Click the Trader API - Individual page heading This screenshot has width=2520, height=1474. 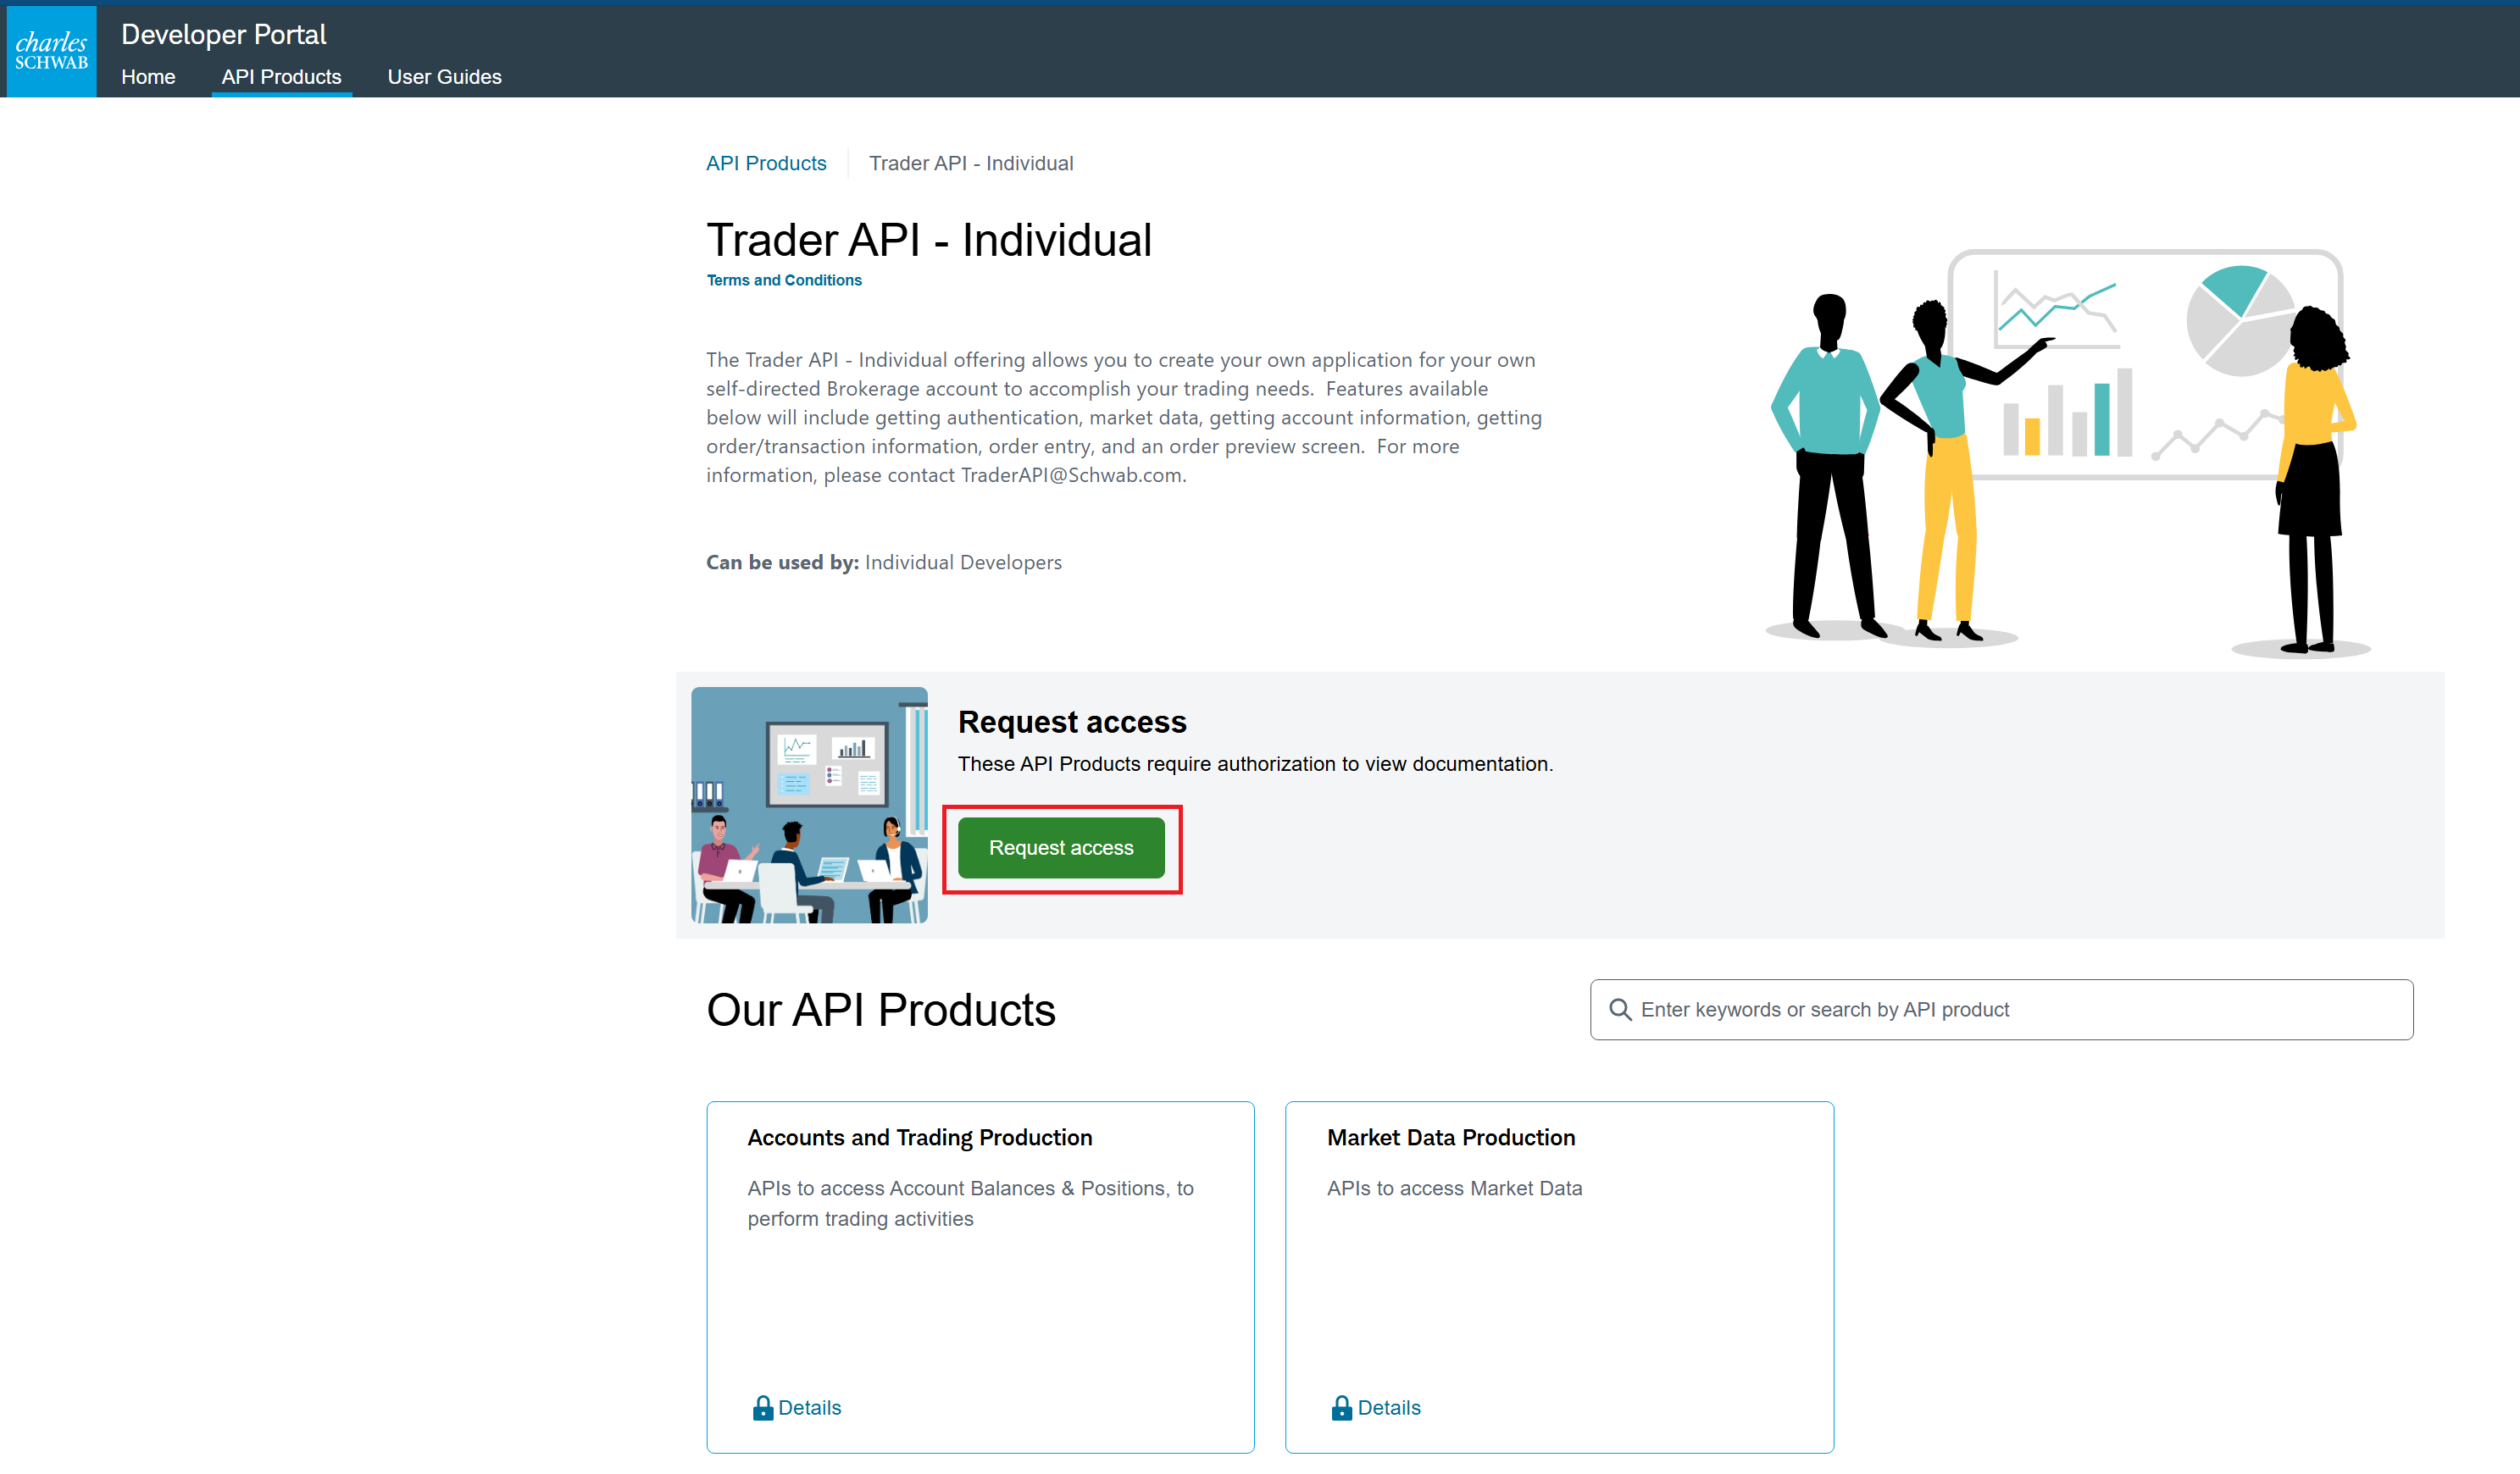click(x=930, y=240)
